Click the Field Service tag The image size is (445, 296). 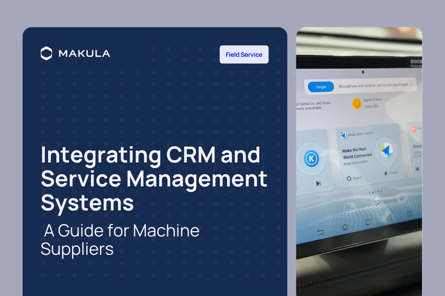[244, 55]
